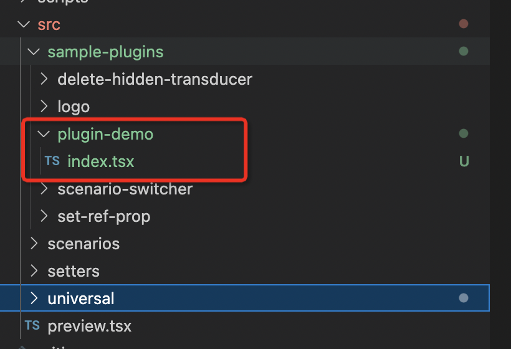Click the modified dot on src row

[463, 24]
